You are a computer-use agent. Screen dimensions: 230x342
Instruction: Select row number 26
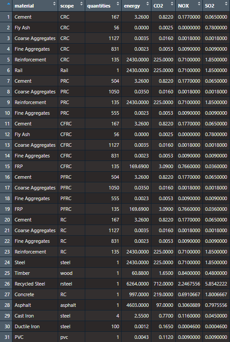tap(7, 284)
